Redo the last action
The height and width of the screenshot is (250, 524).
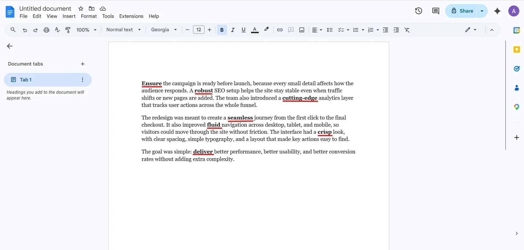pyautogui.click(x=35, y=30)
